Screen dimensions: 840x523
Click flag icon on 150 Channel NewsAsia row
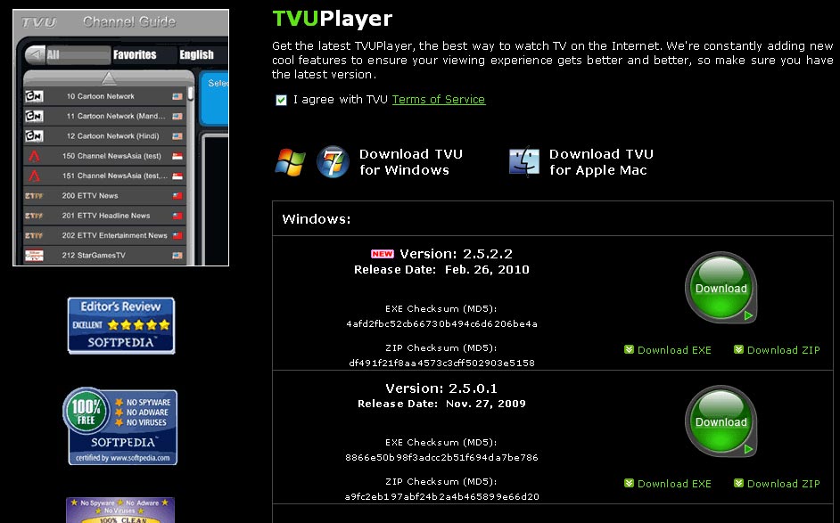(177, 156)
